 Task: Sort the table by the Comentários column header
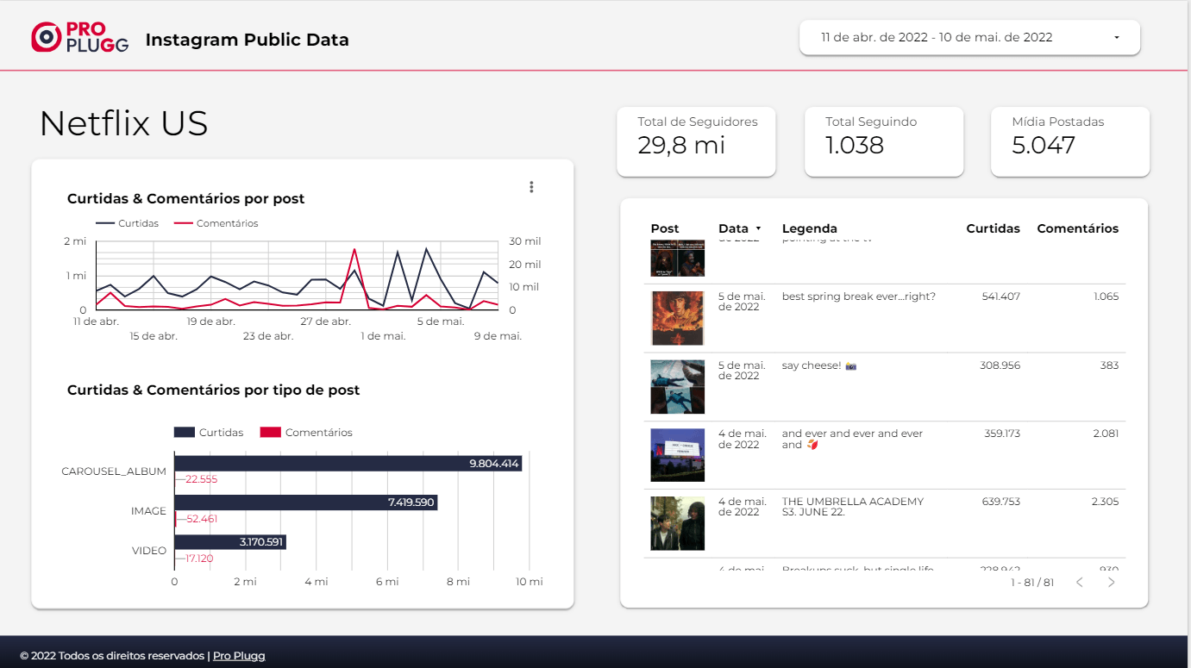click(1077, 228)
